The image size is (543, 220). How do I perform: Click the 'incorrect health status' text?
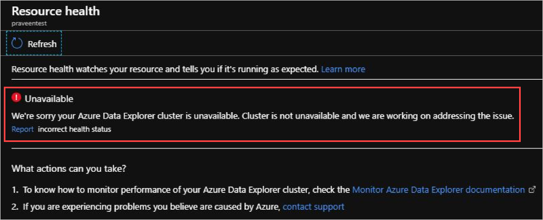click(74, 130)
